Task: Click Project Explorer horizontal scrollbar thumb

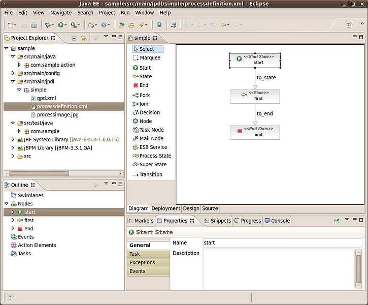Action: [x=39, y=174]
